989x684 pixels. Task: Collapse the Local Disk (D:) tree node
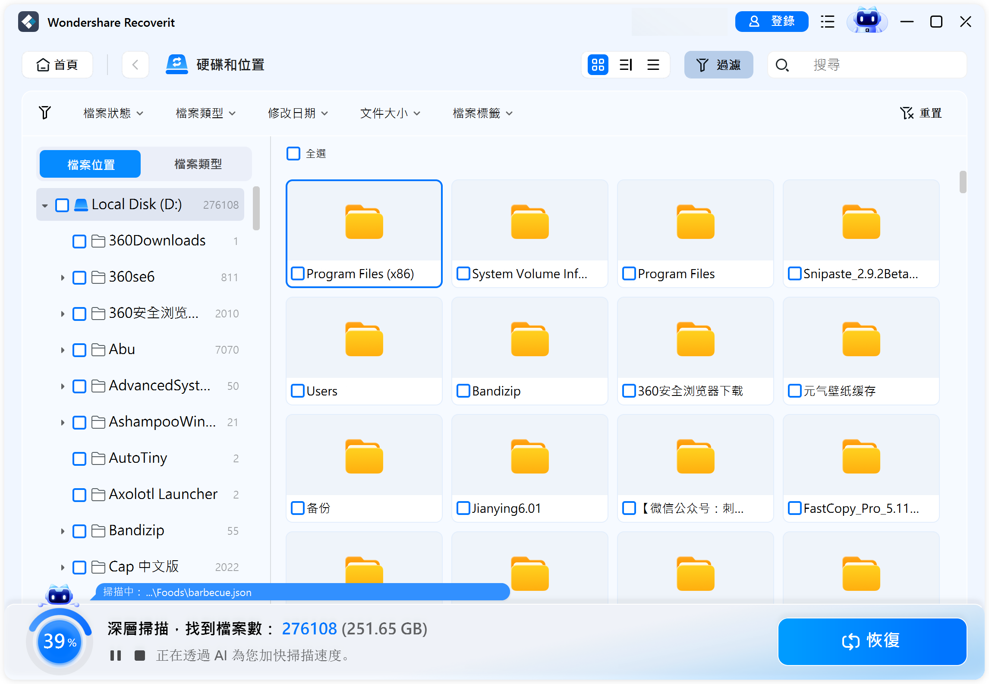click(x=45, y=205)
